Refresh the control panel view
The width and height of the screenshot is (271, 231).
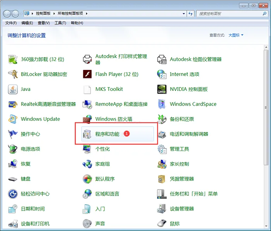(190, 14)
